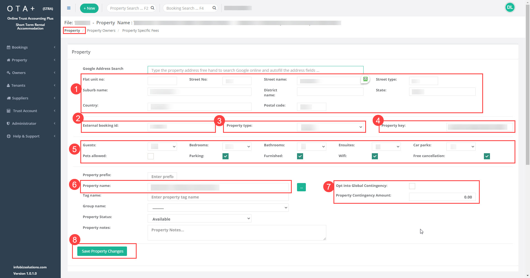
Task: Enable the Pets allowed checkbox
Action: coord(151,156)
